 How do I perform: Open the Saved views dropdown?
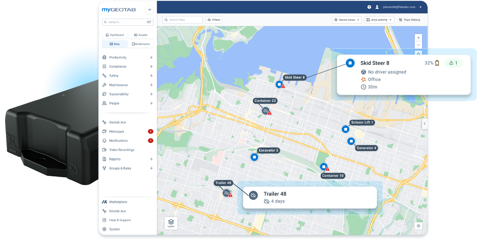(x=347, y=20)
